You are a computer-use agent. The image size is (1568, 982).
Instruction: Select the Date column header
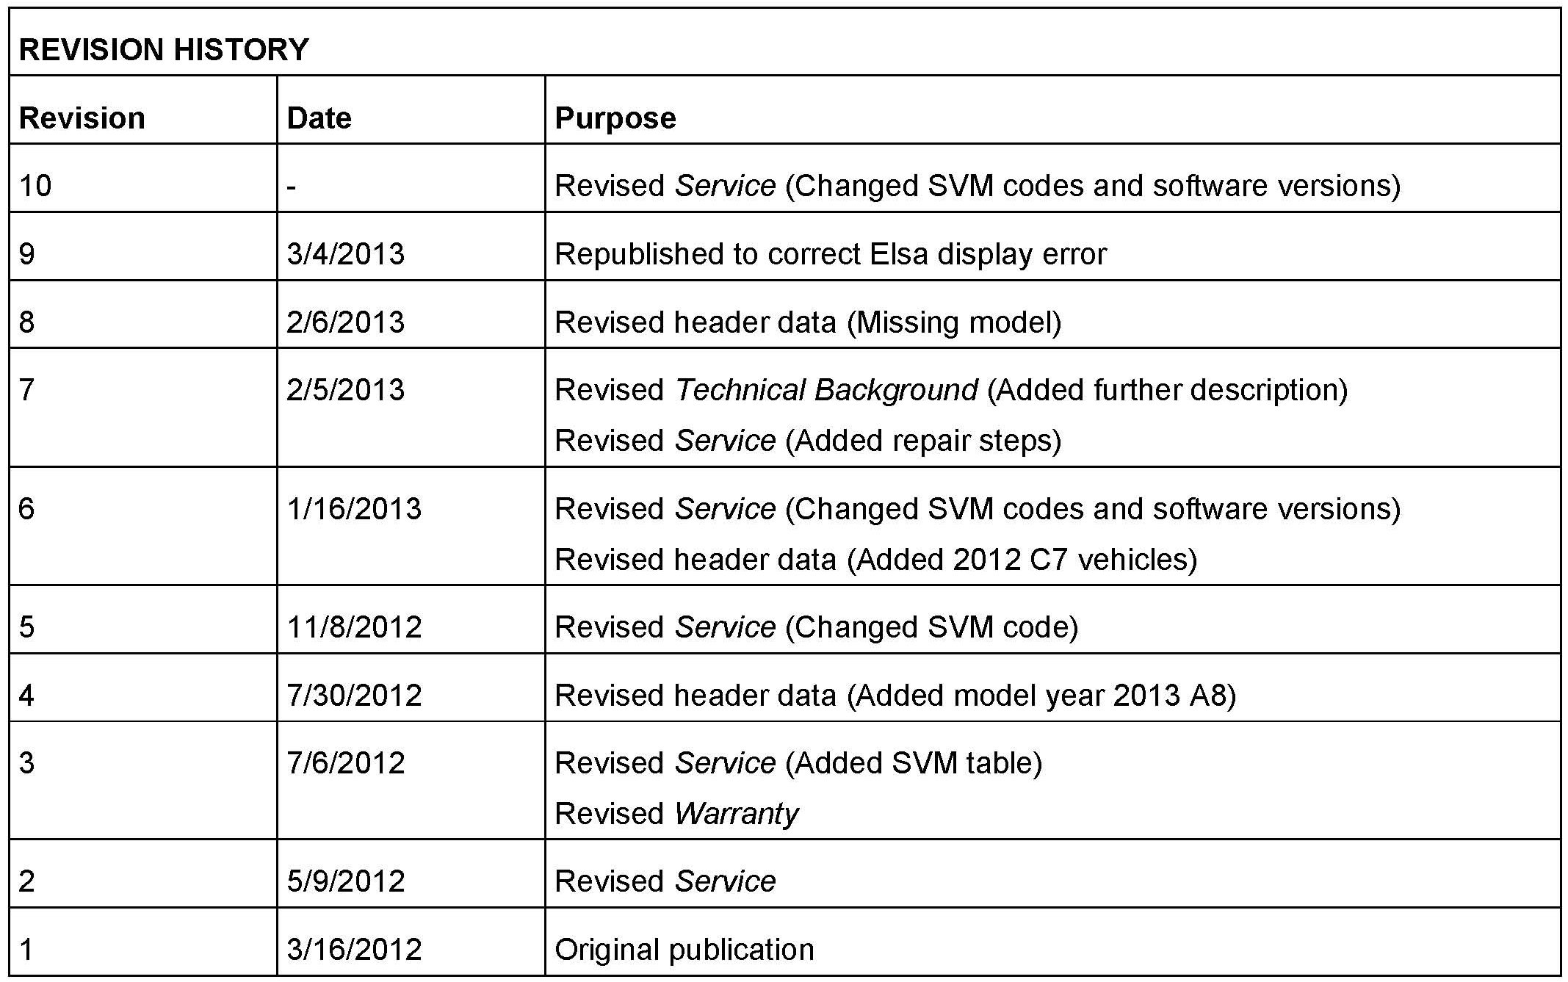coord(319,118)
